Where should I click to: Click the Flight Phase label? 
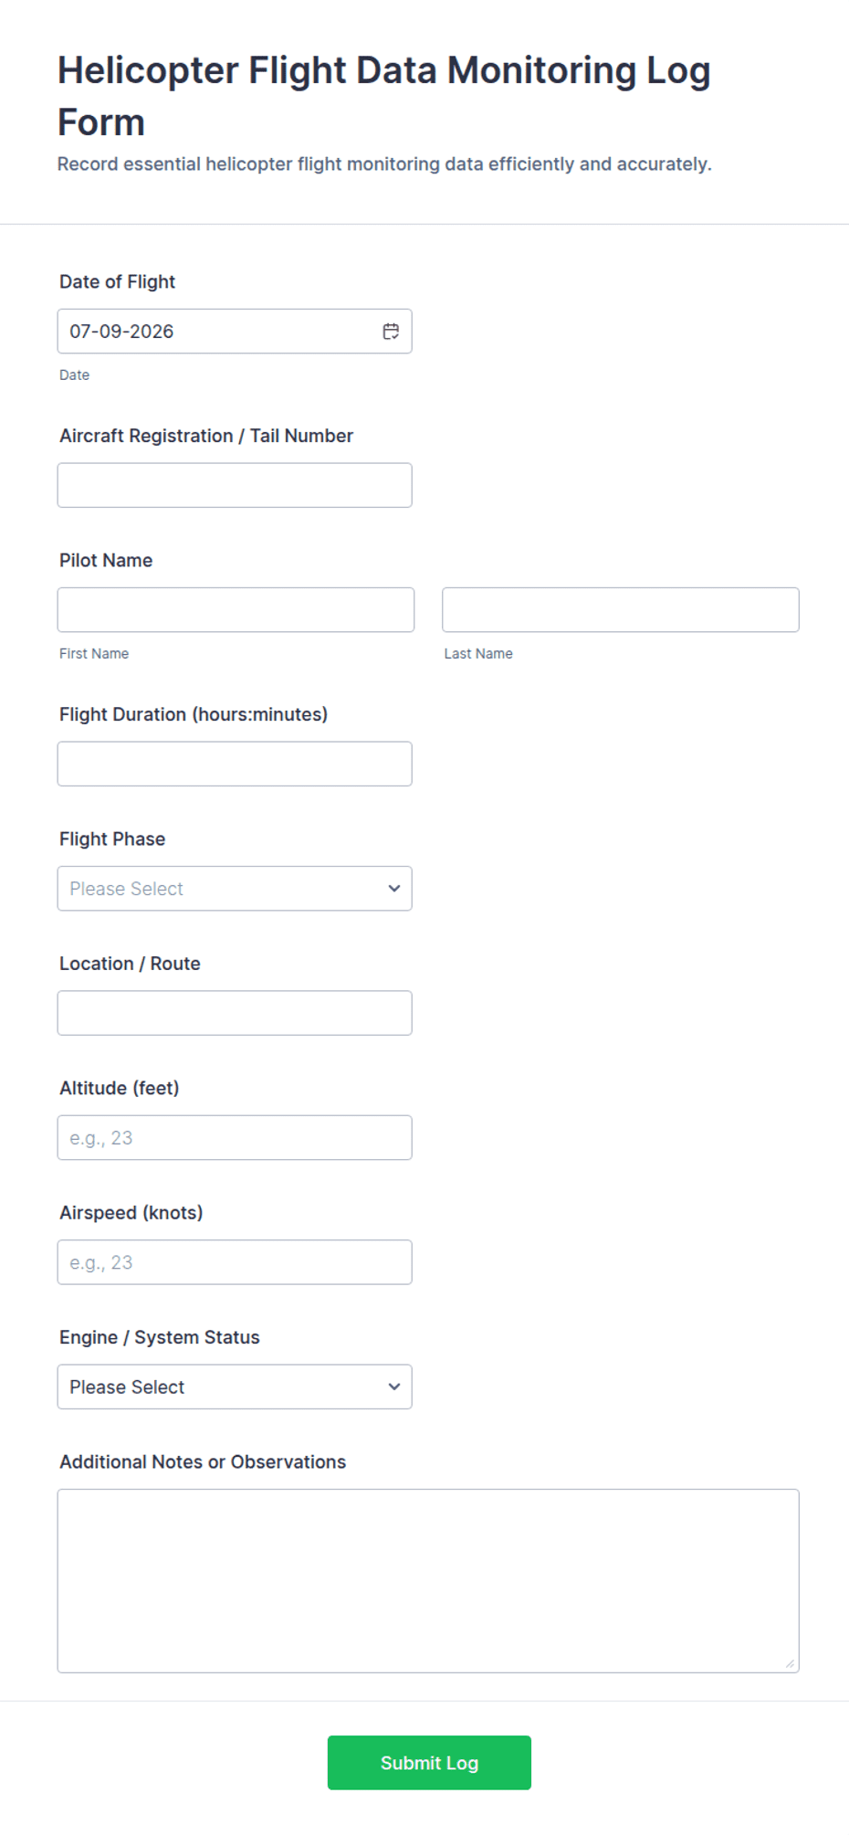tap(112, 839)
